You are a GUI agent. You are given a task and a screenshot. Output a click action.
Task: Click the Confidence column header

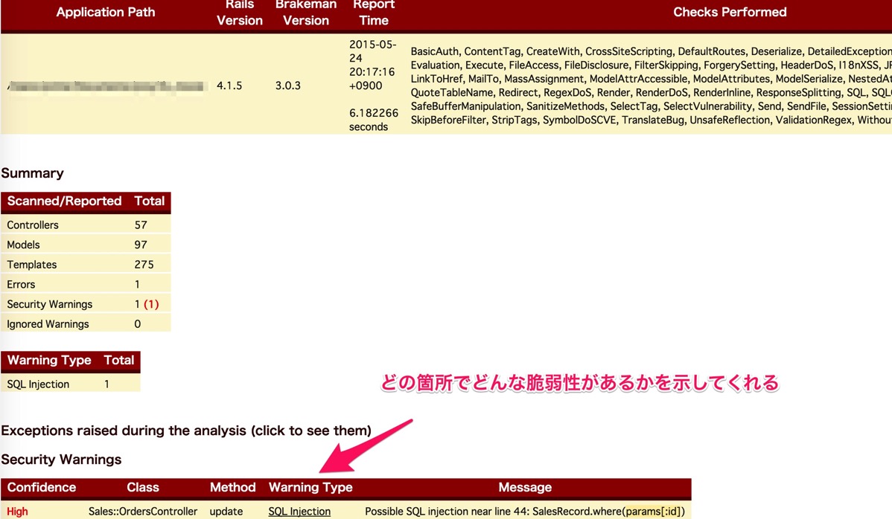(x=42, y=488)
